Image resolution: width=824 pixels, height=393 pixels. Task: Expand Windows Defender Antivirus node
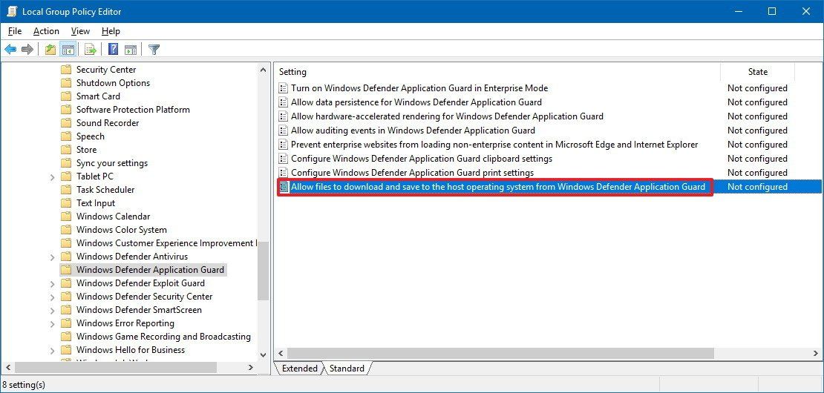[x=52, y=257]
